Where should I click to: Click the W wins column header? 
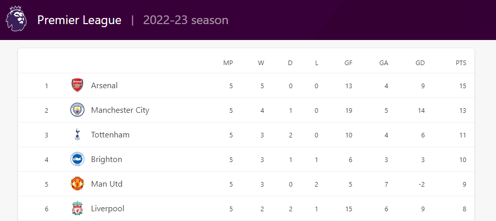[x=261, y=63]
